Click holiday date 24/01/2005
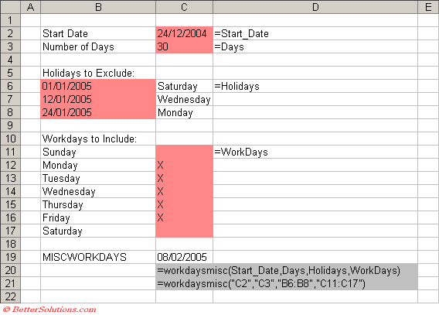This screenshot has height=315, width=439. pos(98,112)
